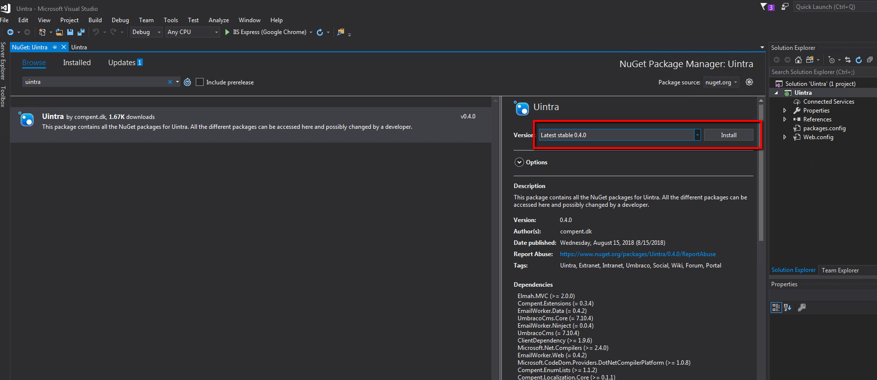
Task: Click the Save All icon
Action: (81, 32)
